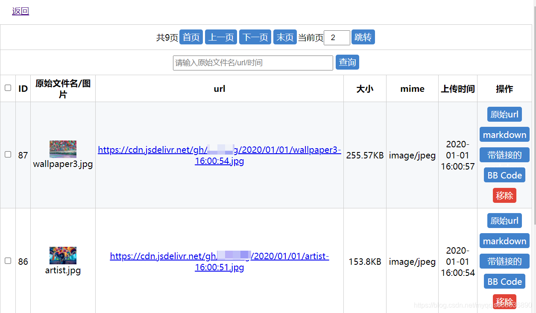The height and width of the screenshot is (313, 536).
Task: Click 移除 to remove artist.jpg
Action: [x=504, y=301]
